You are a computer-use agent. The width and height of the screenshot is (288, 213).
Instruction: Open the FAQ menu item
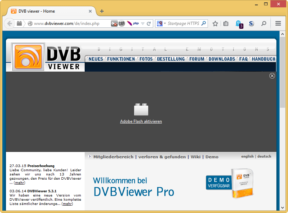243,59
